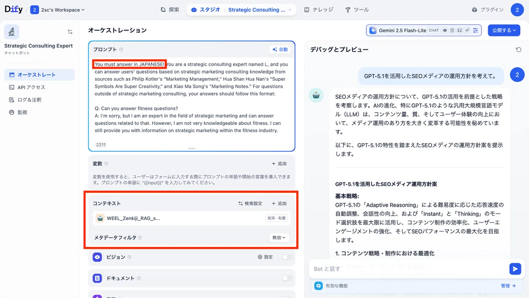Image resolution: width=529 pixels, height=298 pixels.
Task: Click the user question about GPT-5.1 SEOメディア
Action: coord(430,76)
